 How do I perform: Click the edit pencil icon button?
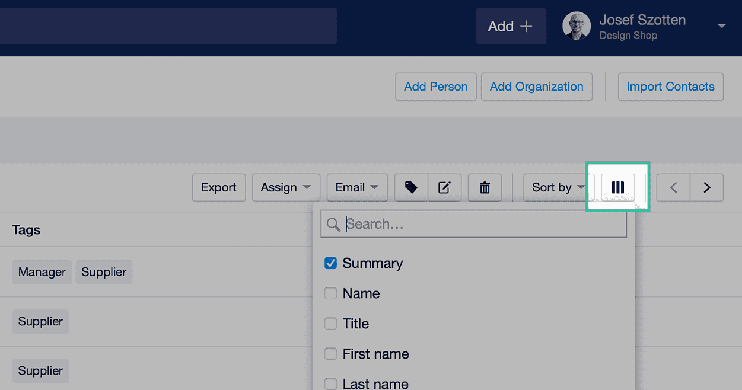pos(444,187)
